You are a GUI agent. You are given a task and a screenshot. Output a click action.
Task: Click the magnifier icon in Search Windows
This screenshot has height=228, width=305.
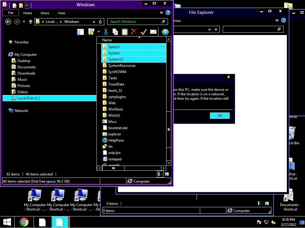pos(164,21)
